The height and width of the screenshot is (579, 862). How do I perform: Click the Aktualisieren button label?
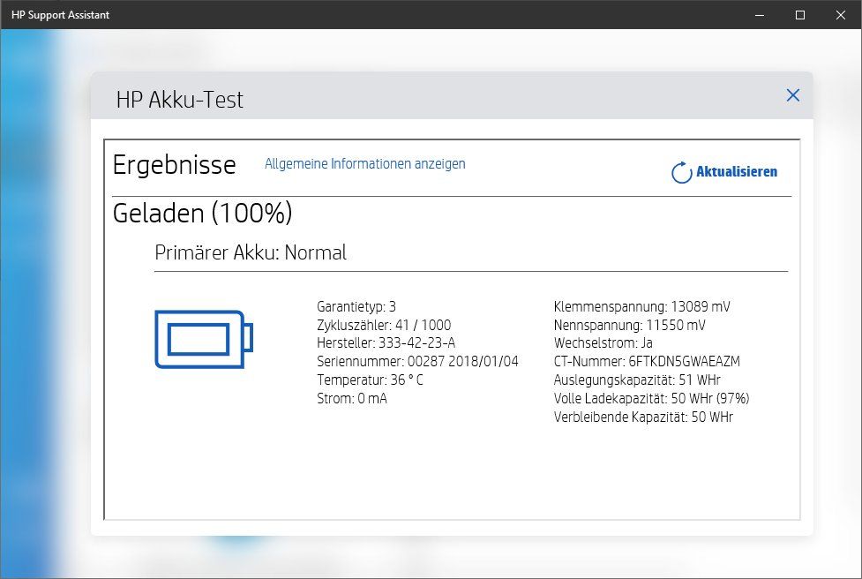point(737,171)
